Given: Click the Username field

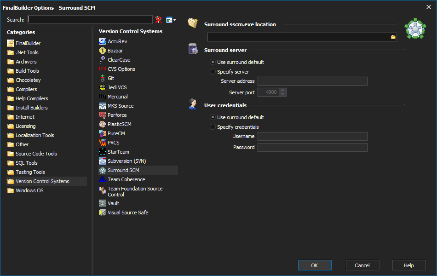Looking at the screenshot, I should coord(312,136).
